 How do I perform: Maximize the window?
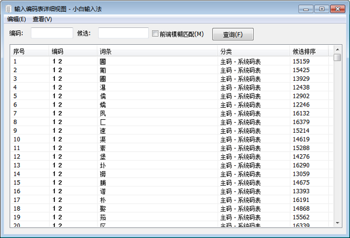click(x=321, y=9)
